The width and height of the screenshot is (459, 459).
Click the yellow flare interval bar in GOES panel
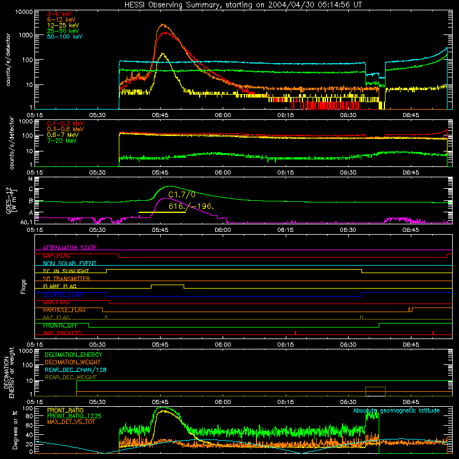162,212
